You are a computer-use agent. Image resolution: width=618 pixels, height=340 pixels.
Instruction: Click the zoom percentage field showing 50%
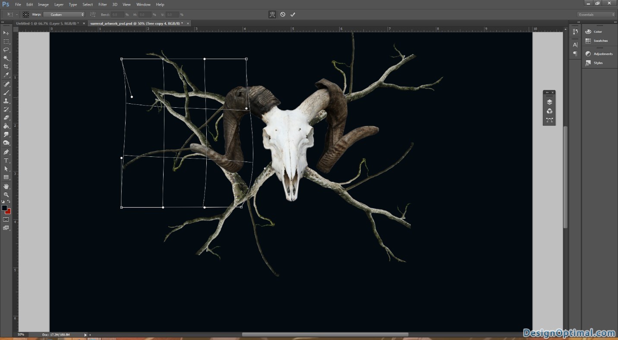click(21, 334)
